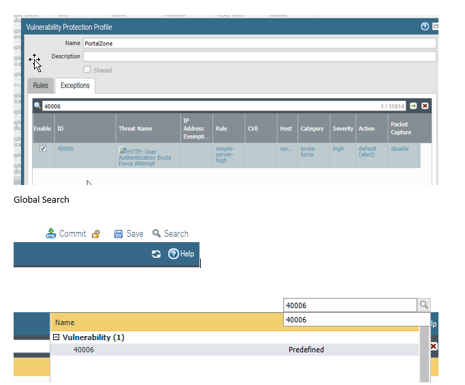Click the Predefined text in result row

[306, 350]
